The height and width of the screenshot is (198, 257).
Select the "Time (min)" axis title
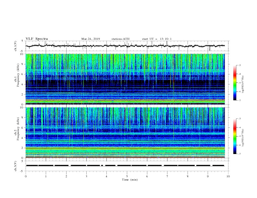[130, 180]
